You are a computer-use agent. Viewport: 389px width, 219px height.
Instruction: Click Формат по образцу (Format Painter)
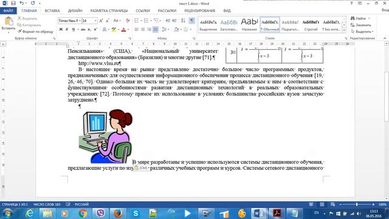coord(35,32)
